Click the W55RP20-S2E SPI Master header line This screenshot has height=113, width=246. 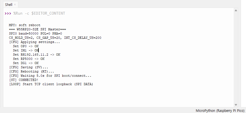click(37, 29)
